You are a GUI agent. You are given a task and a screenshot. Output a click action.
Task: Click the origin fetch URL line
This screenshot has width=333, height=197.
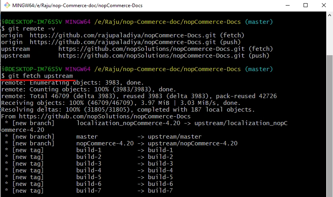click(123, 35)
